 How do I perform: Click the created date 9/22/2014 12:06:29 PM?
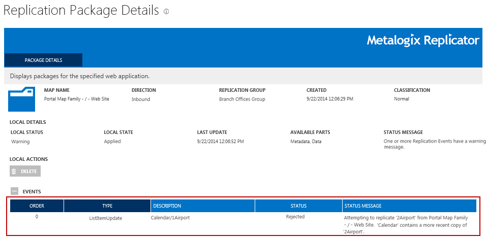click(x=330, y=99)
